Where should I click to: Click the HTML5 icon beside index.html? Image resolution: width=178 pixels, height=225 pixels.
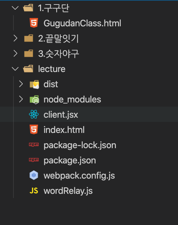coord(34,129)
